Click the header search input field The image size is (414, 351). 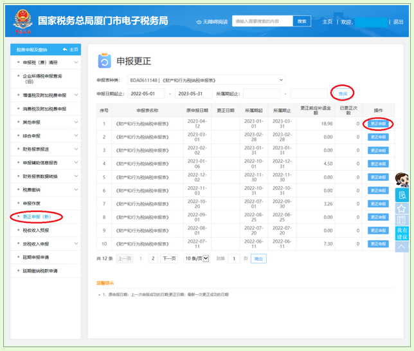point(262,21)
